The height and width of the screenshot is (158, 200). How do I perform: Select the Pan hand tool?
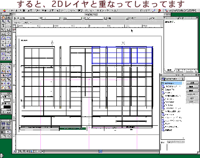click(x=3, y=18)
